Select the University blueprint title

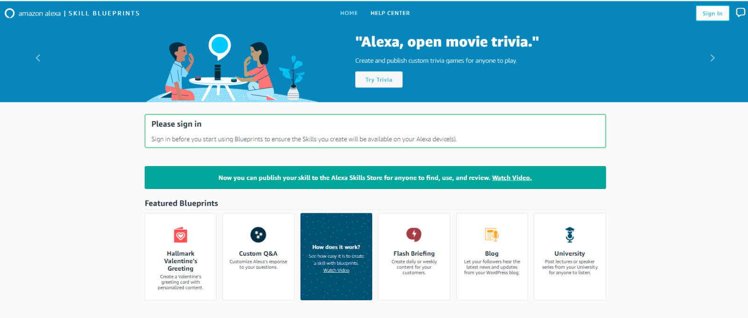click(569, 253)
